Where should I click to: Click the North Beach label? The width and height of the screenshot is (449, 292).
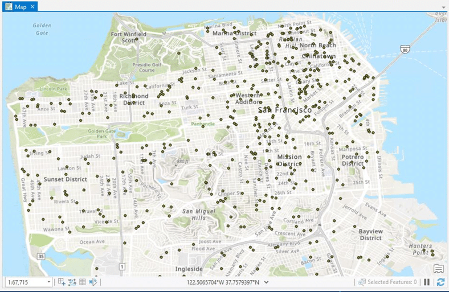318,45
